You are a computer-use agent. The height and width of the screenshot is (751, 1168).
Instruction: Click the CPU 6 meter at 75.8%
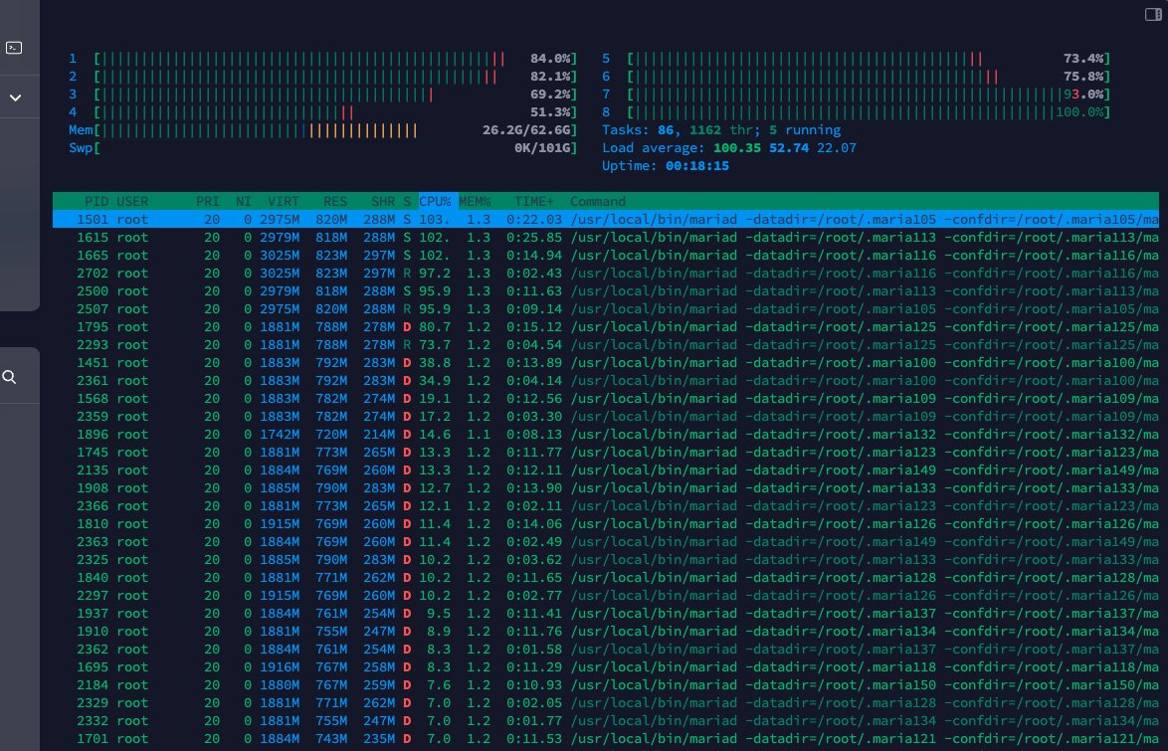click(857, 76)
